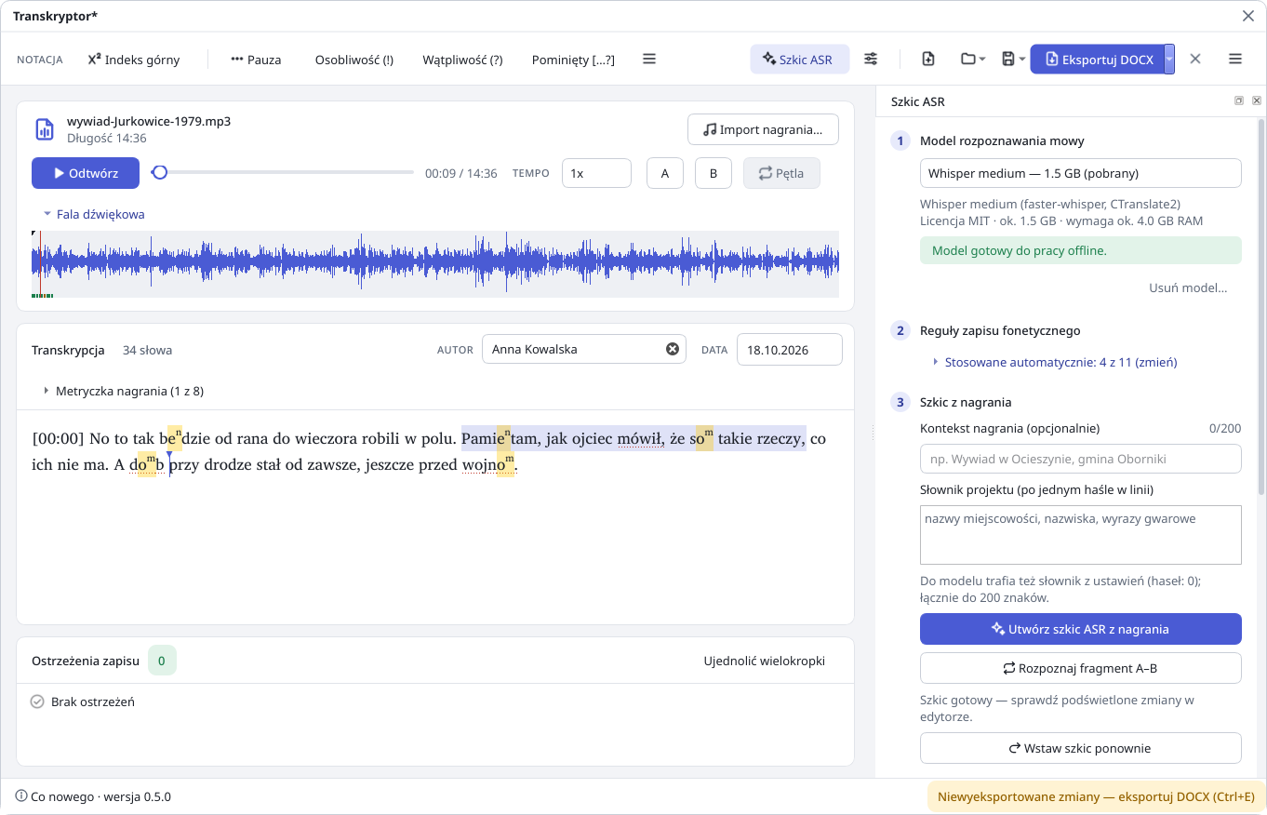Image resolution: width=1267 pixels, height=815 pixels.
Task: Click the Słownik projektu text area
Action: (1080, 535)
